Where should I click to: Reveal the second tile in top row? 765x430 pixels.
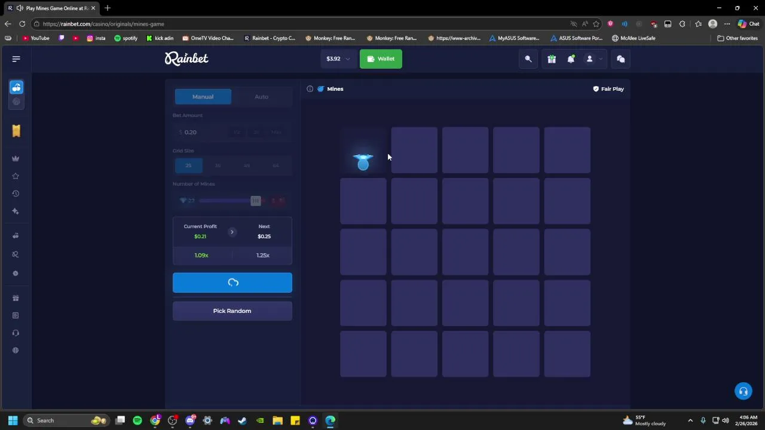tap(414, 150)
